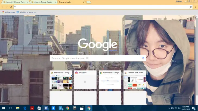Open the ThemeBeta shortcut thumbnail
The width and height of the screenshot is (198, 111).
click(60, 80)
